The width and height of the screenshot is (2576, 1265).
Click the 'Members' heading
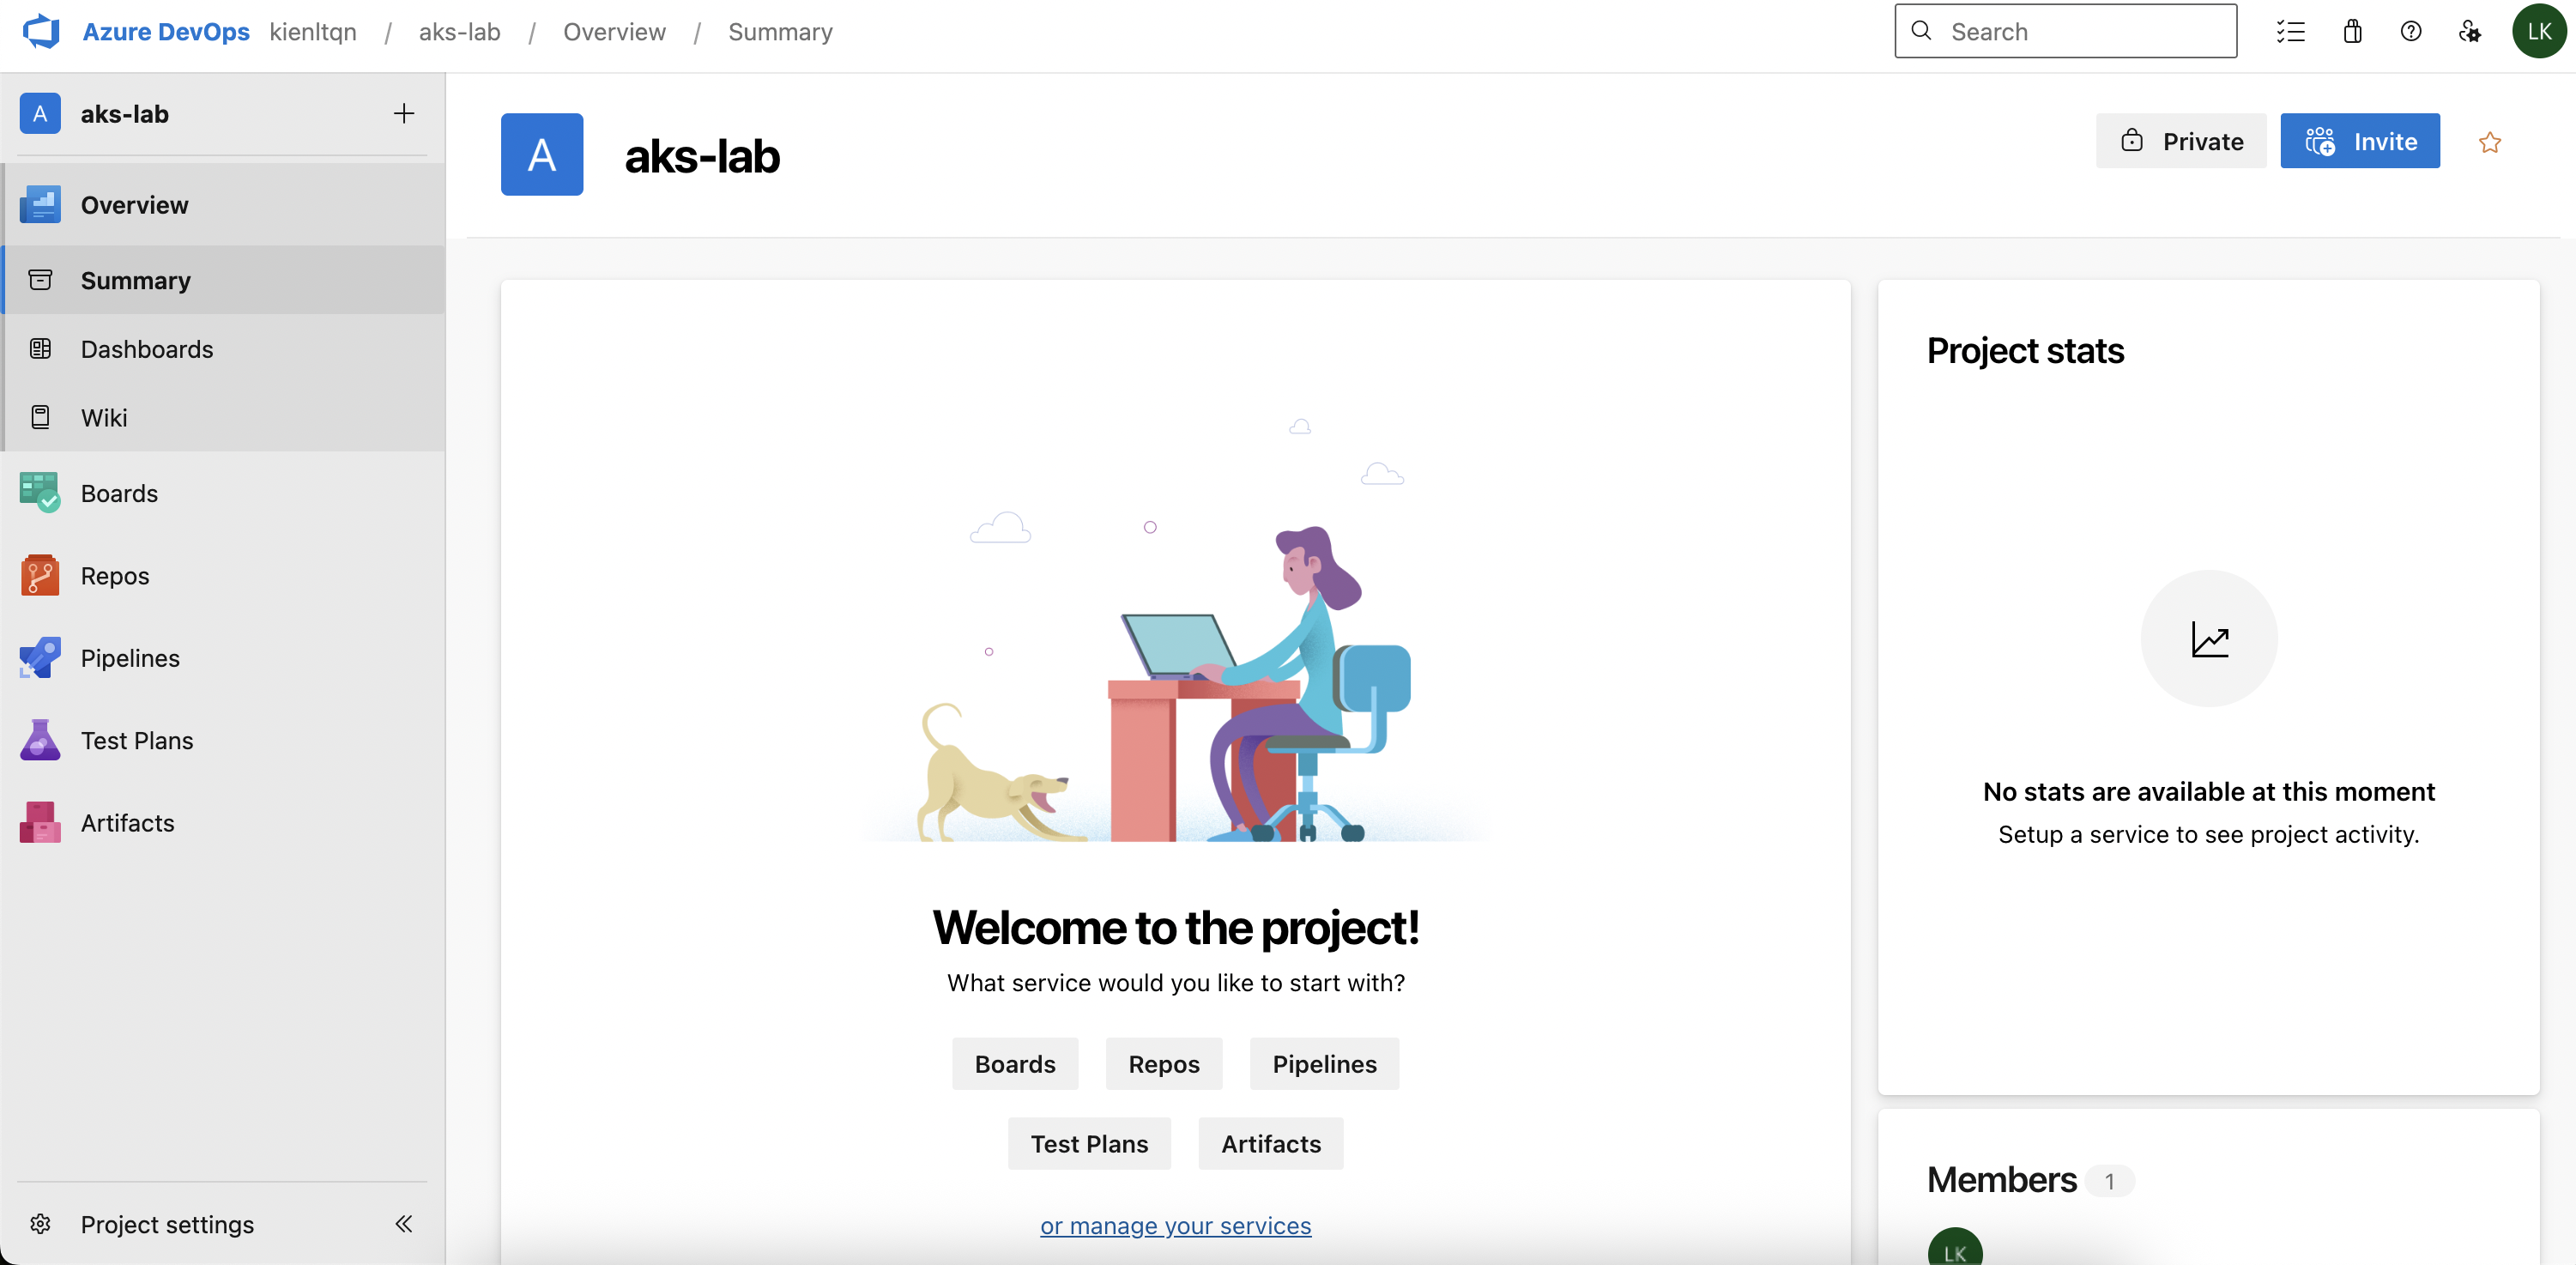[2002, 1180]
